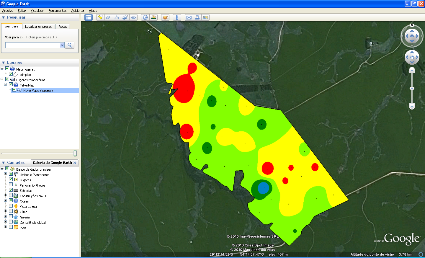Click the email envelope icon
Screen dimensions: 425x258
point(189,17)
